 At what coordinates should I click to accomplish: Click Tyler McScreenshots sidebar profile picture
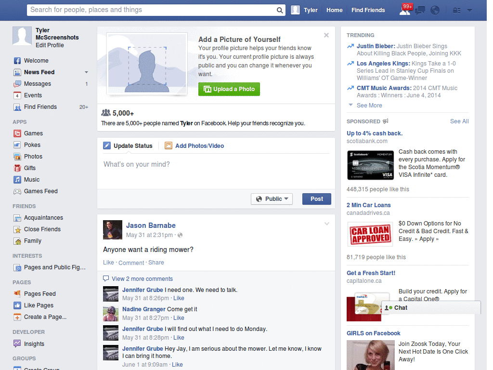[x=22, y=36]
